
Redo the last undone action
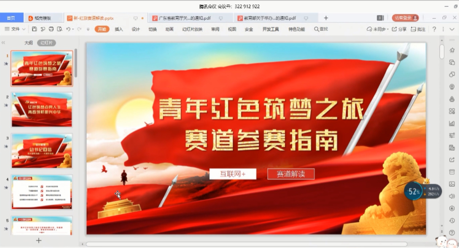tap(79, 29)
